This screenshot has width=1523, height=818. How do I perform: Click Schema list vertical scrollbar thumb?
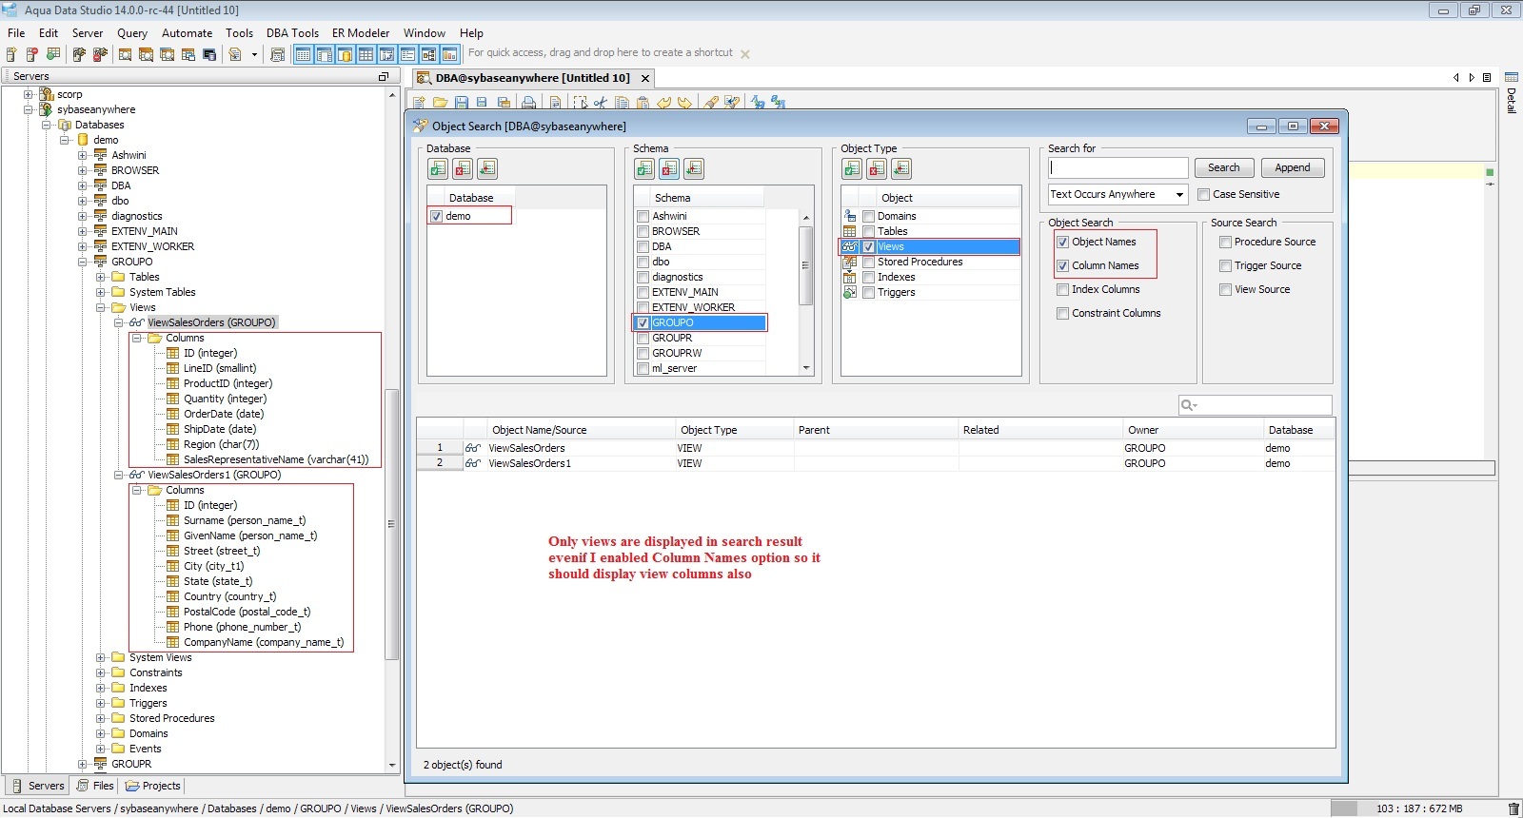point(805,265)
